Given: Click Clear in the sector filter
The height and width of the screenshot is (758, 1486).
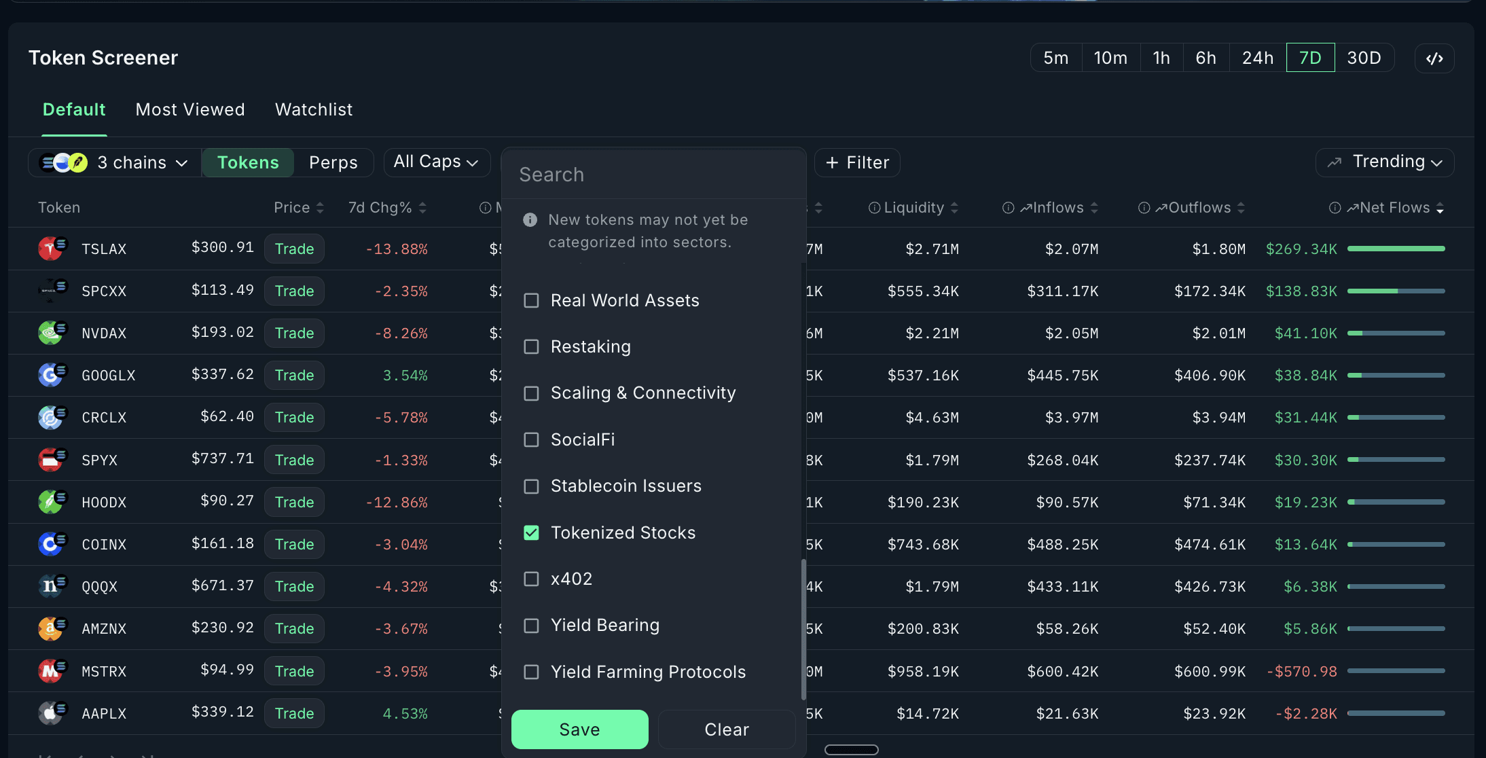Looking at the screenshot, I should coord(727,729).
